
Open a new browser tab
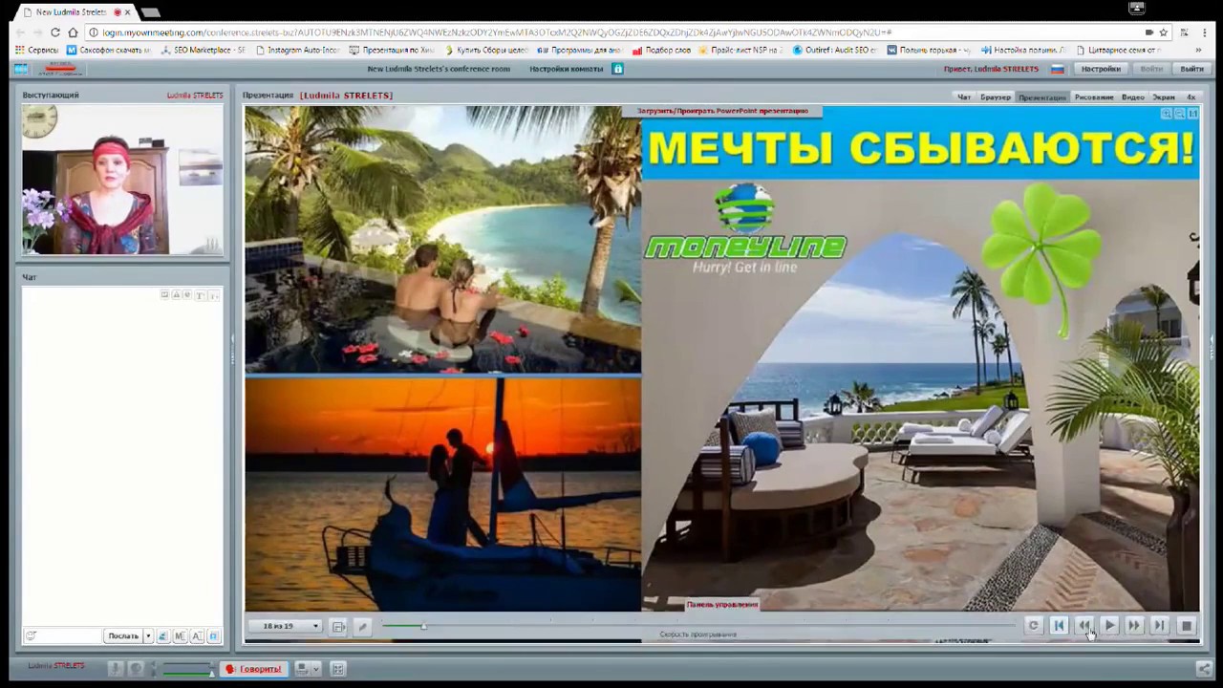150,12
